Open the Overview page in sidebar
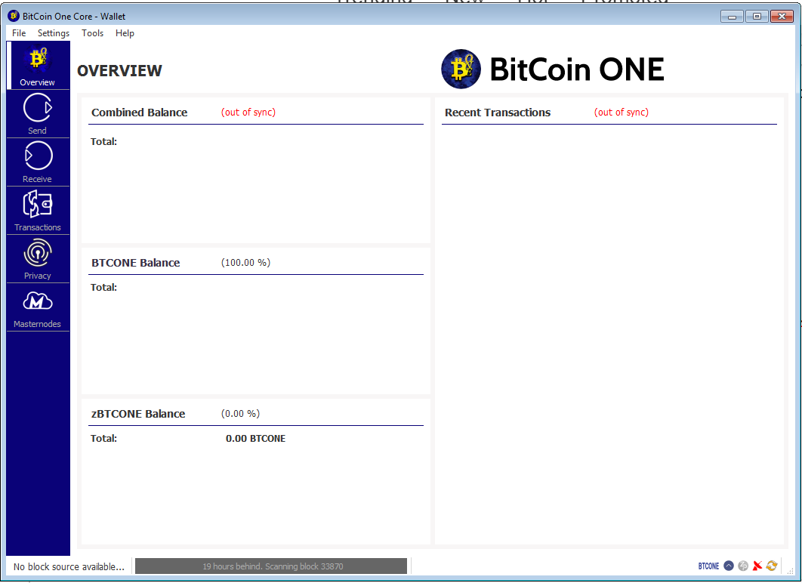Image resolution: width=802 pixels, height=583 pixels. click(x=38, y=66)
